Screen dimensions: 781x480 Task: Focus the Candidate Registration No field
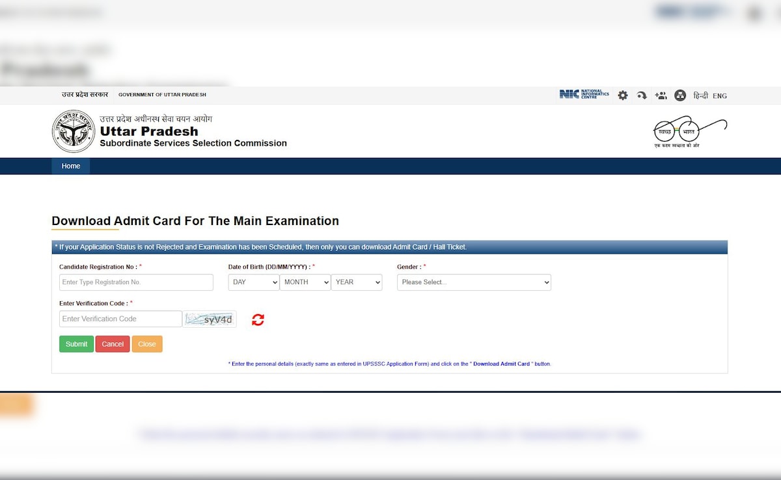point(136,282)
